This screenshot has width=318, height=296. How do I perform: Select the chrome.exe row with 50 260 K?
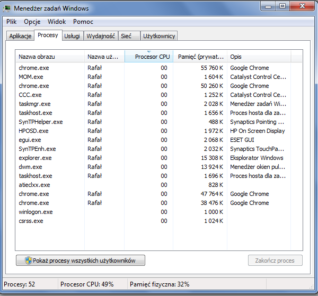pyautogui.click(x=159, y=86)
